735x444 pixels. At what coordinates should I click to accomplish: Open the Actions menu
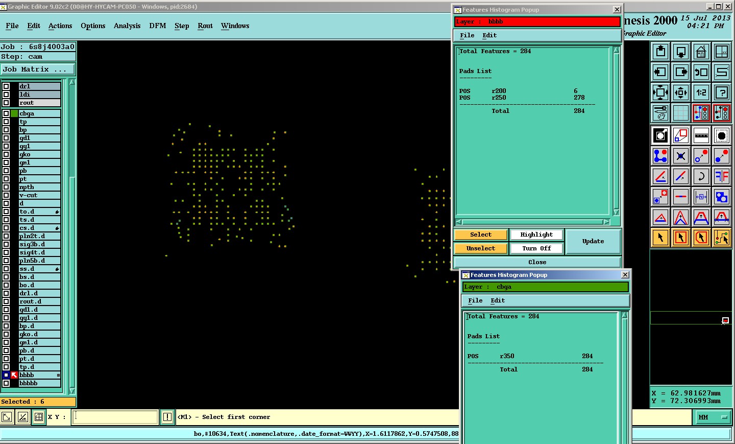(x=60, y=26)
